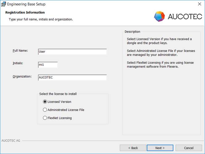Image resolution: width=205 pixels, height=154 pixels.
Task: Click the AUCOTEC AG footer text
Action: [x=11, y=141]
